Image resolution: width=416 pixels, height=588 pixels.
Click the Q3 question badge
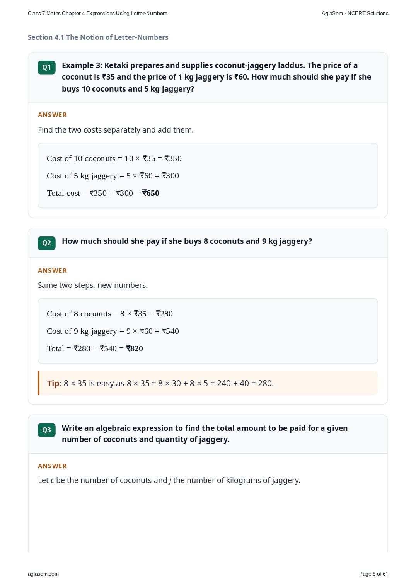point(46,430)
